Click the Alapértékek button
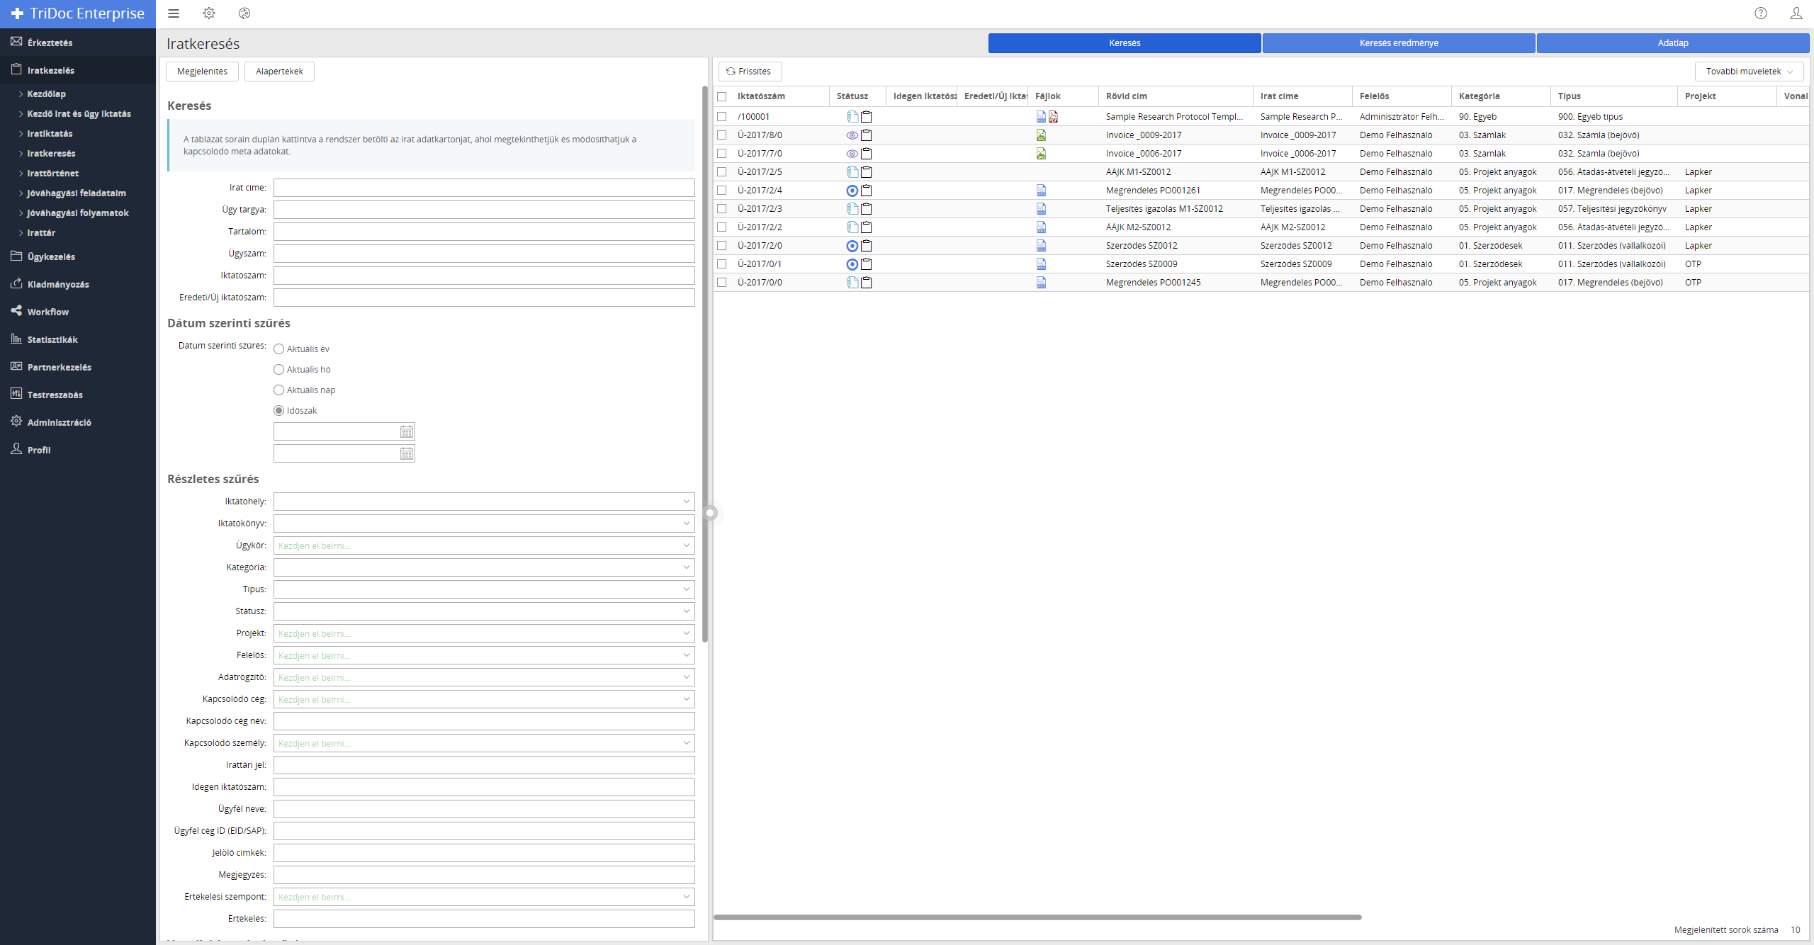1814x945 pixels. [x=279, y=72]
